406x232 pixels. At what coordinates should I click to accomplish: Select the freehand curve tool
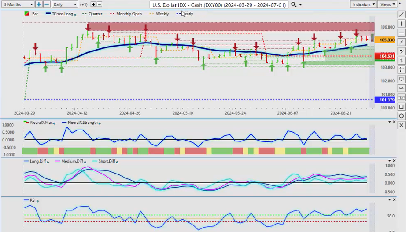click(x=401, y=88)
